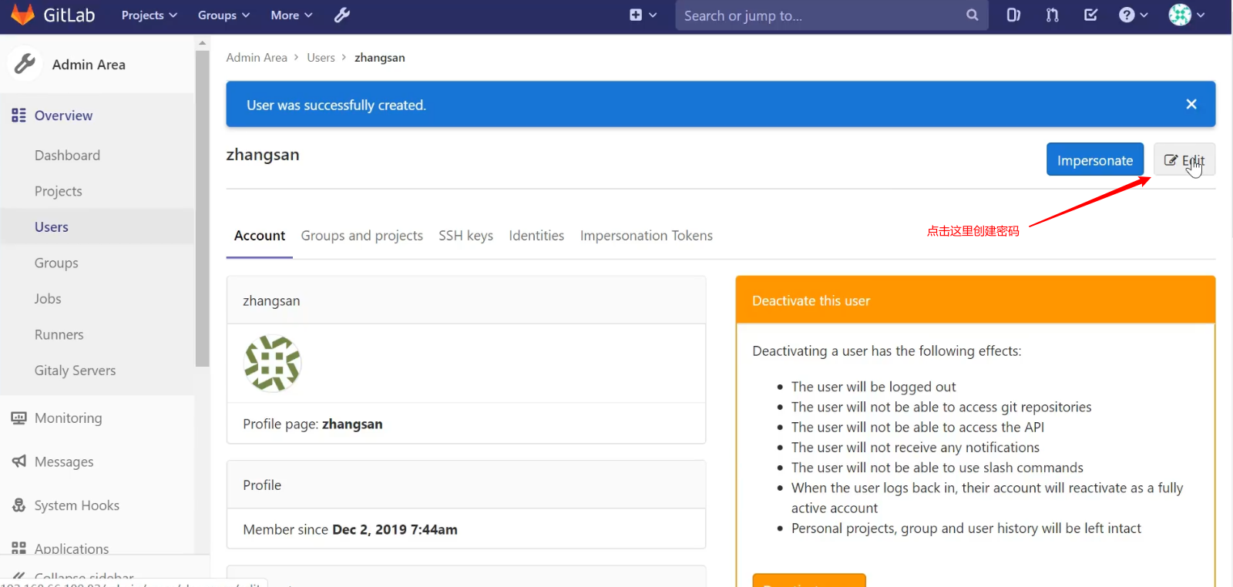Open the To-Do list icon
Screen dimensions: 1233x587
(1091, 15)
